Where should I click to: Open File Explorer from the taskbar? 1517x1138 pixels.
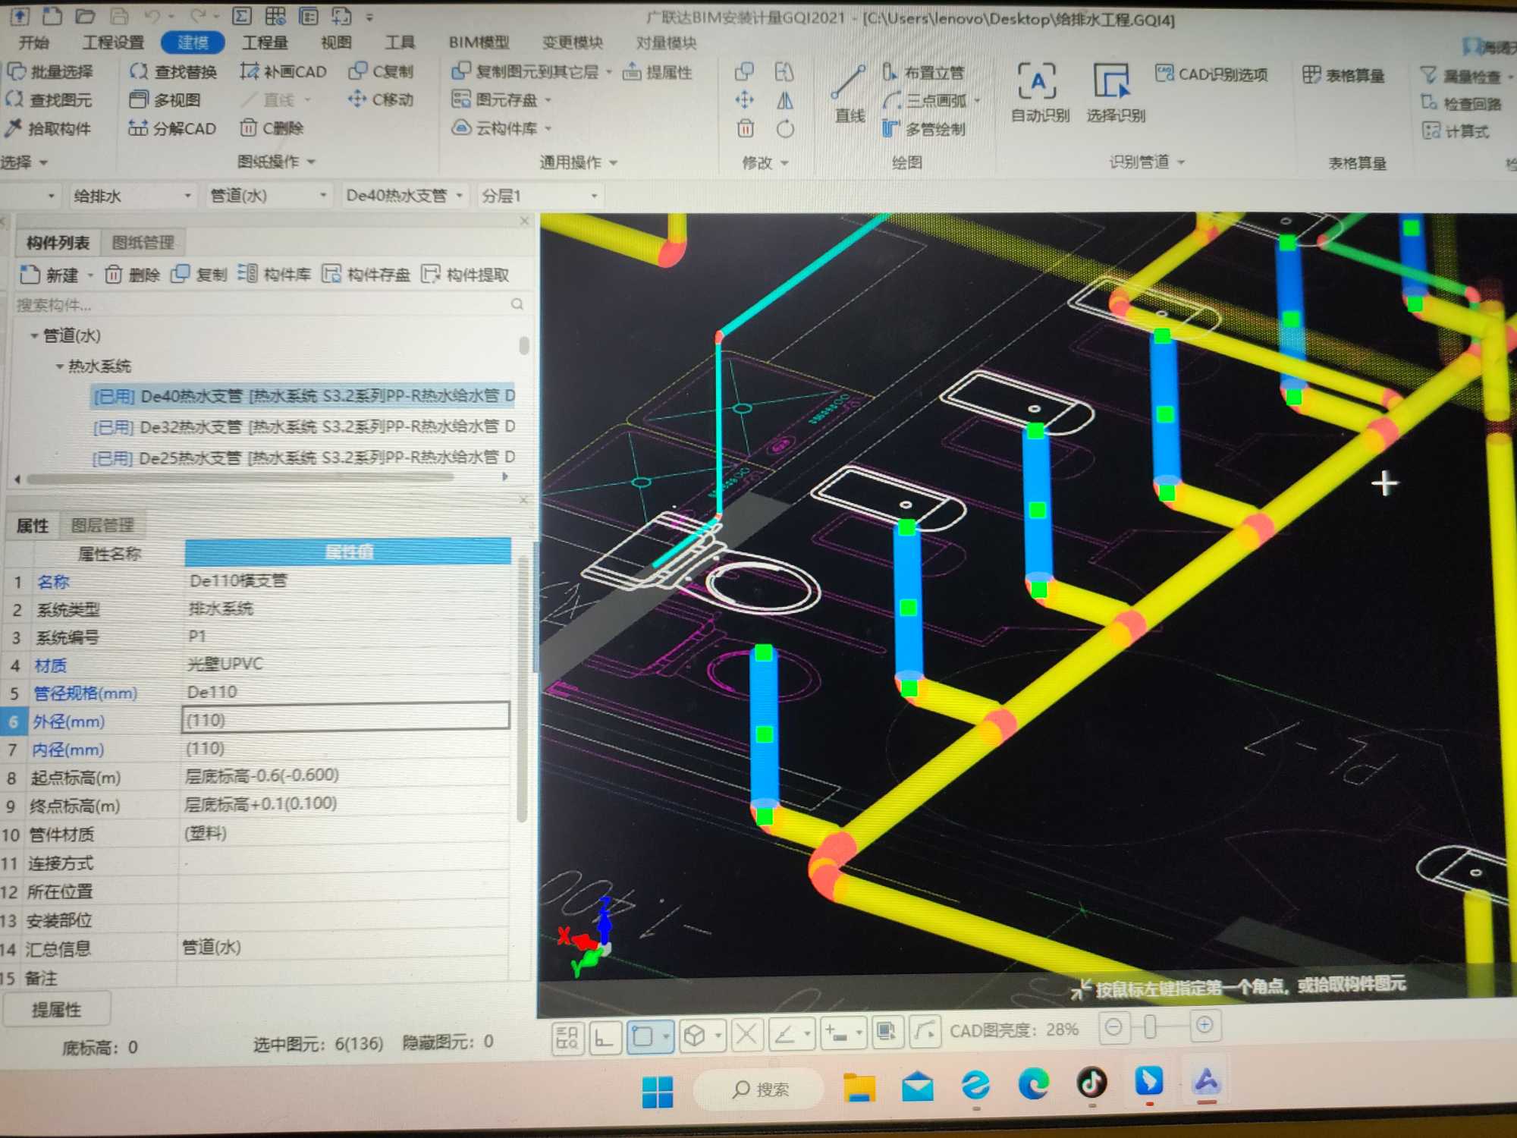[859, 1088]
